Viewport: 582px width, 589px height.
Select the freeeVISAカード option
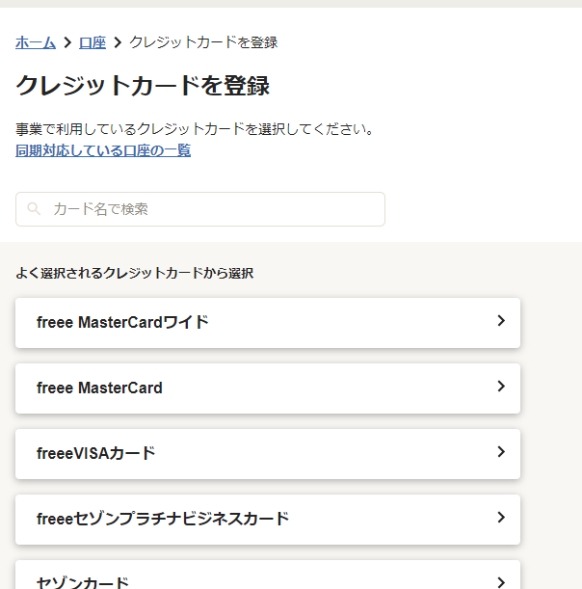(95, 453)
